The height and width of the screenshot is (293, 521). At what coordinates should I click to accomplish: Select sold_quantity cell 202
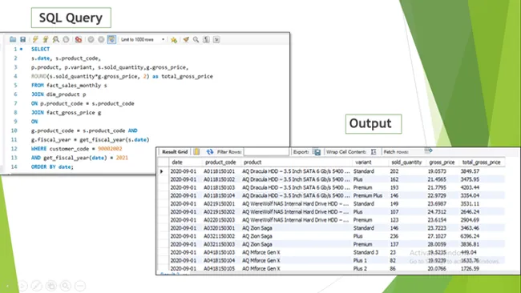[394, 171]
